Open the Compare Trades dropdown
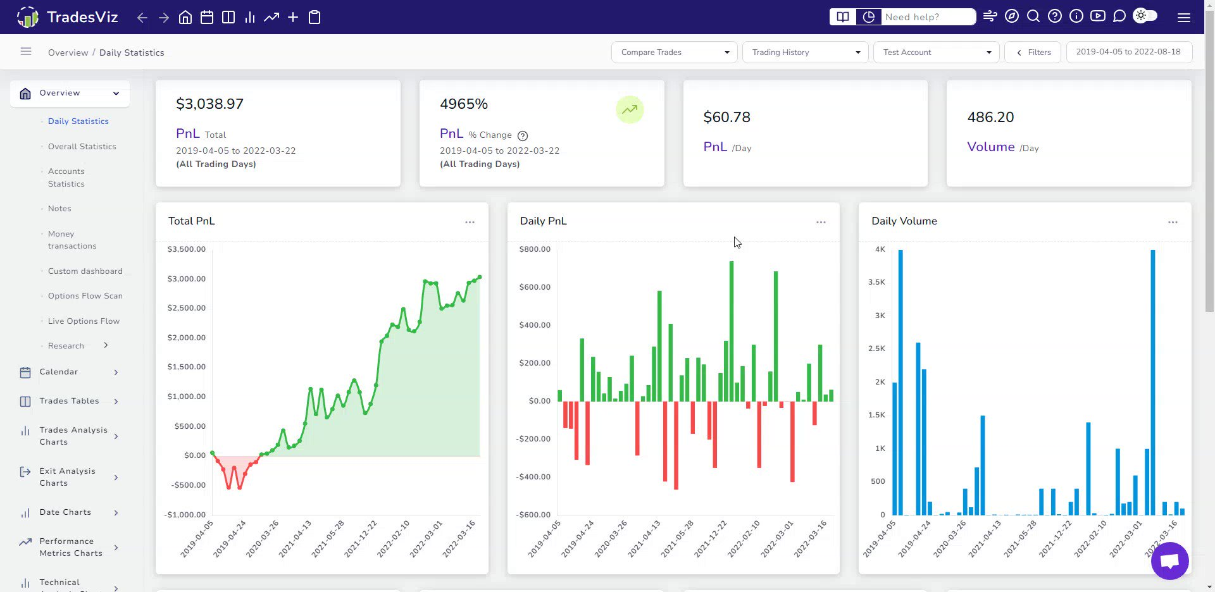Image resolution: width=1215 pixels, height=592 pixels. click(675, 52)
